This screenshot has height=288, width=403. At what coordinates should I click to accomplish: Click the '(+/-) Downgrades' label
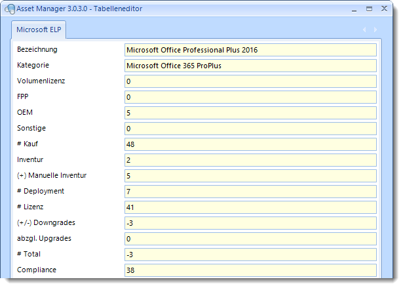click(x=46, y=222)
